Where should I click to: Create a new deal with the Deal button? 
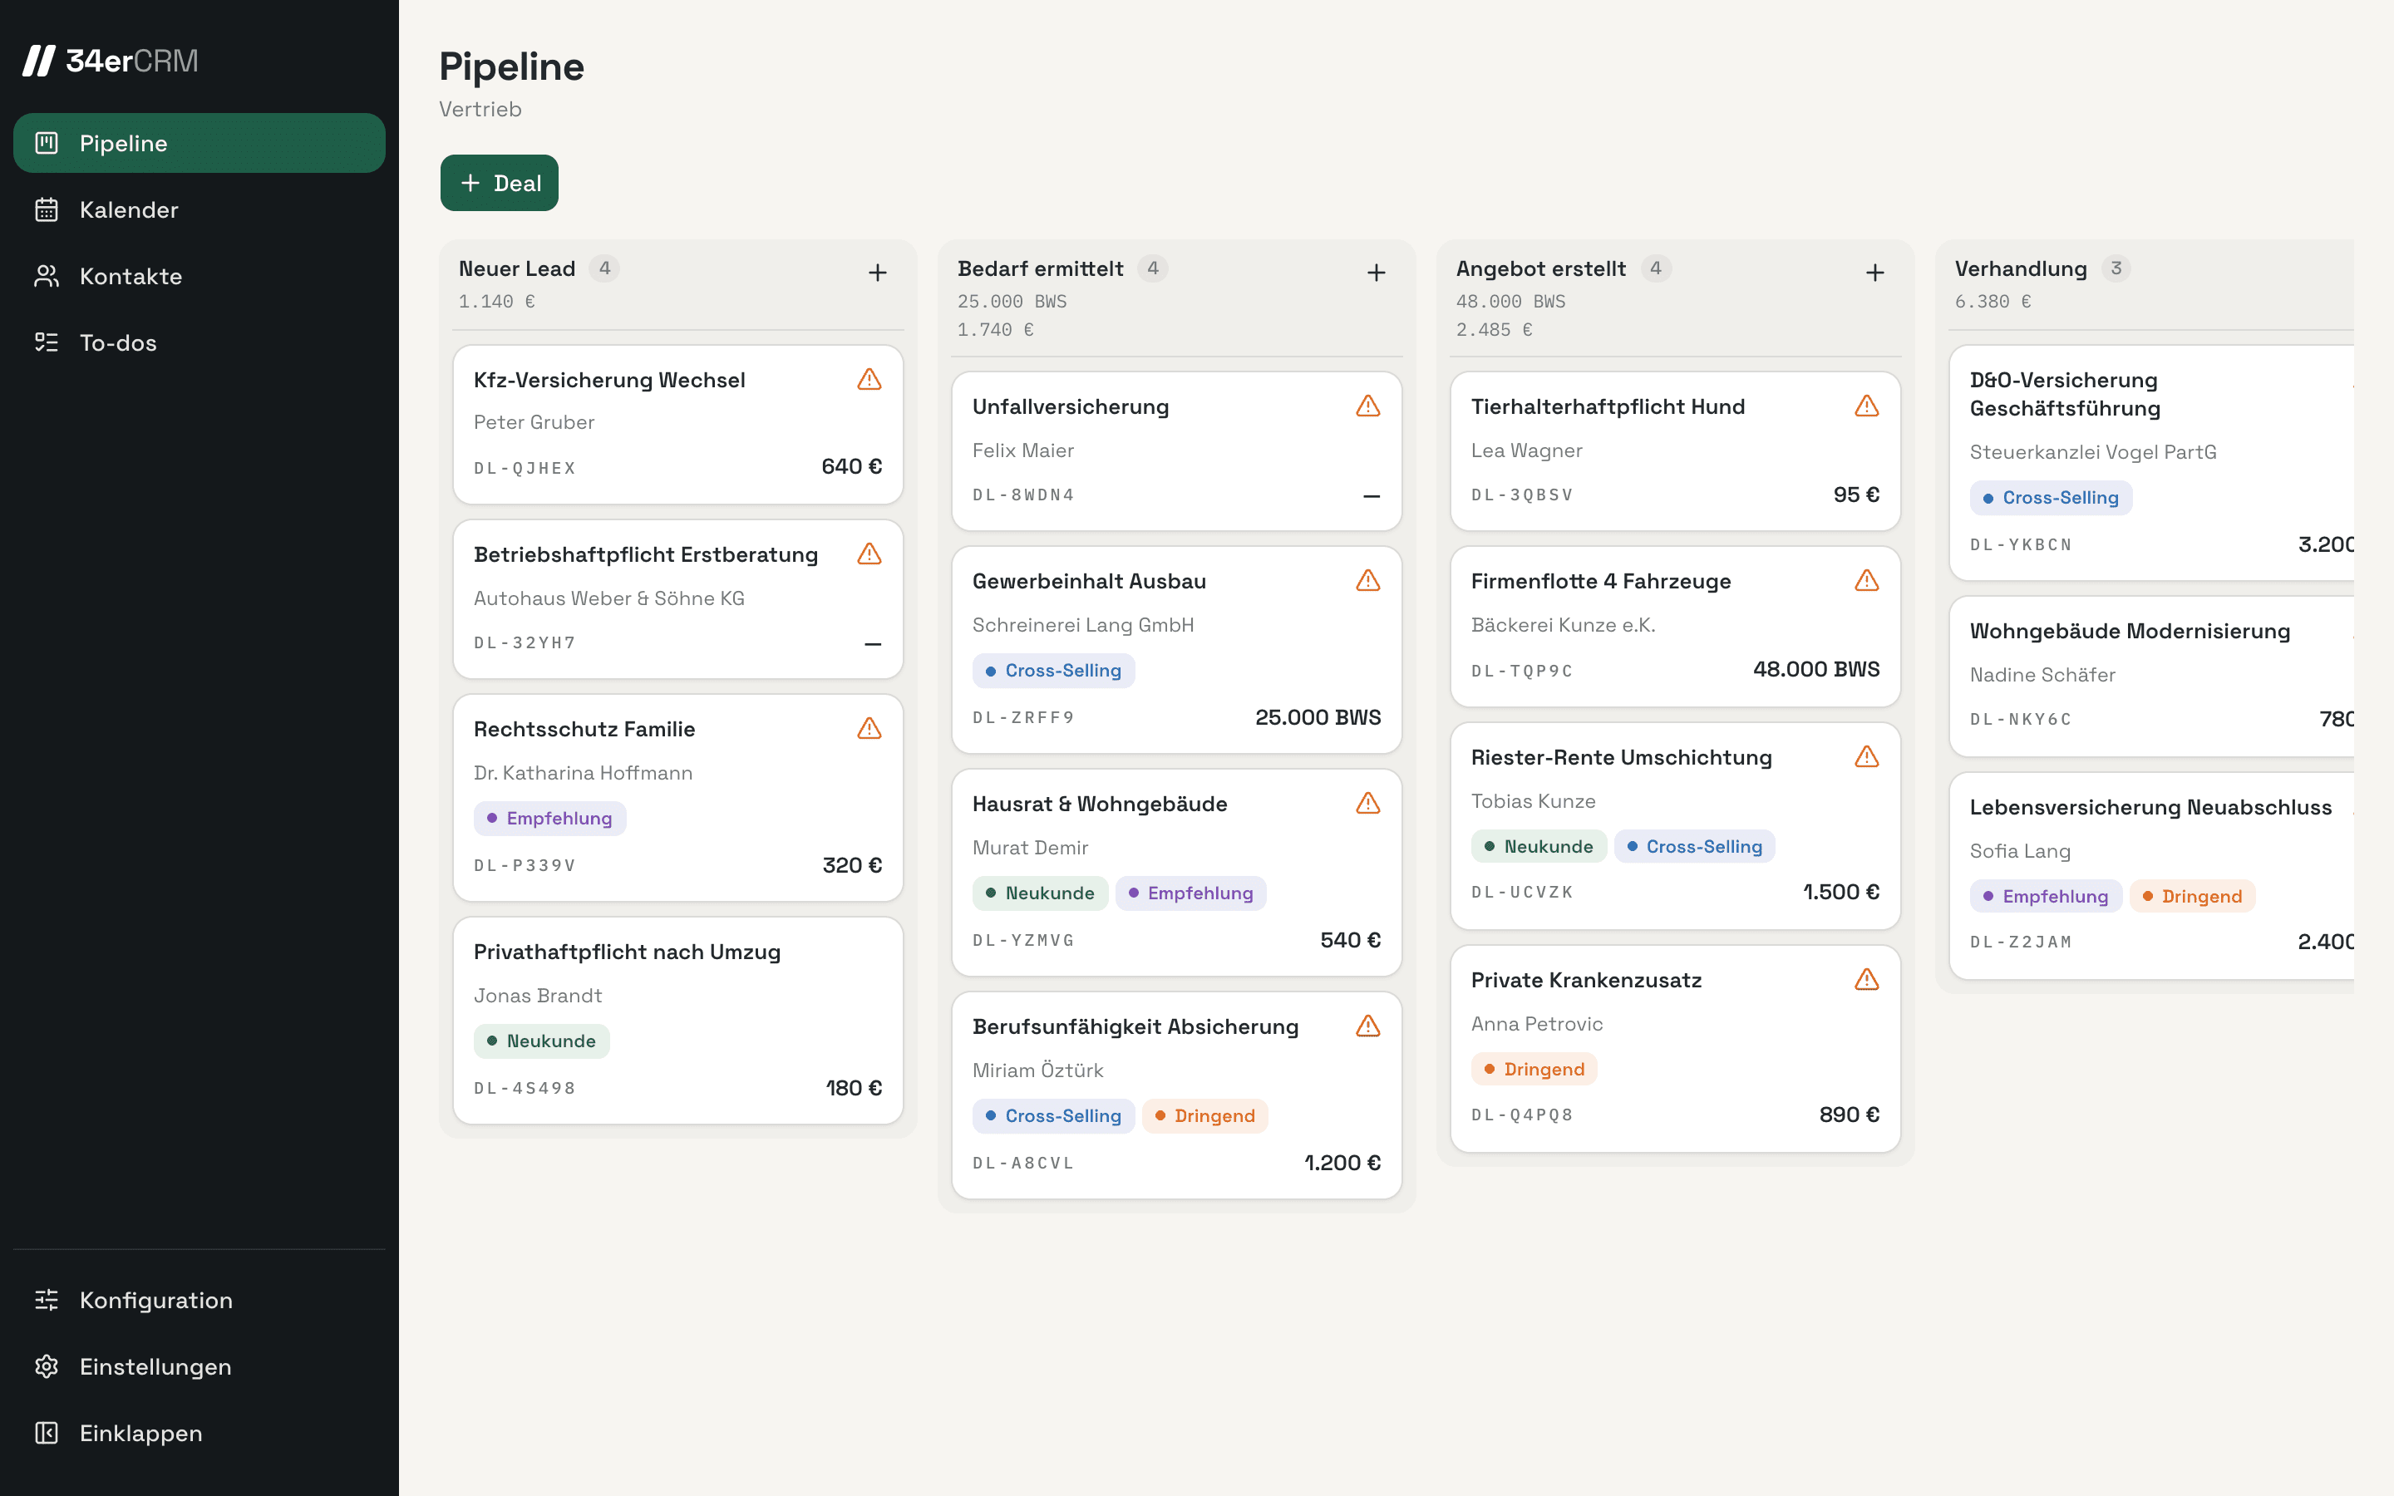(500, 183)
